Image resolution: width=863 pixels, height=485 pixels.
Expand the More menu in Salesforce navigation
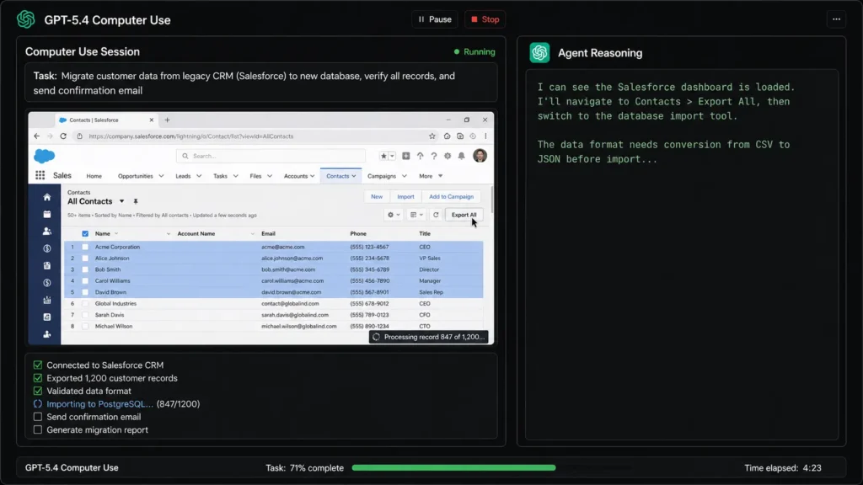click(x=427, y=176)
